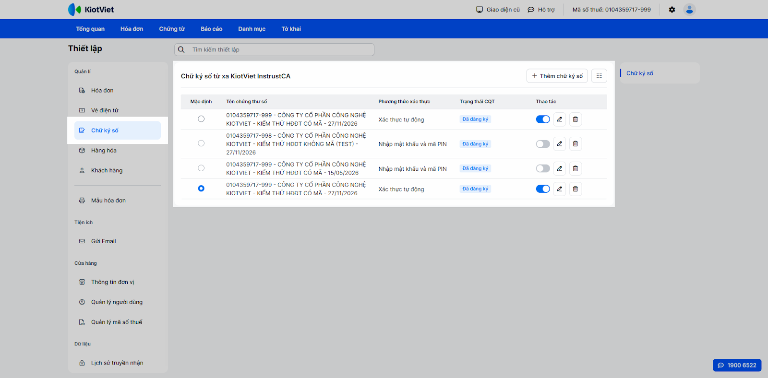Click the Hàng hóa box icon
Viewport: 768px width, 378px height.
[82, 151]
